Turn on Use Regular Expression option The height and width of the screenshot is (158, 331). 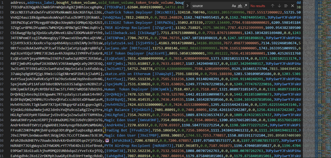[x=245, y=6]
